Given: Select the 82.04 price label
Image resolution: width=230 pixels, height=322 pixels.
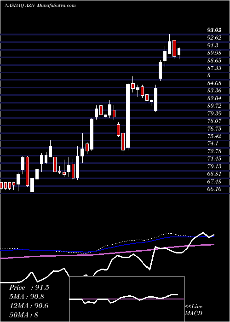Looking at the screenshot, I should click(214, 98).
